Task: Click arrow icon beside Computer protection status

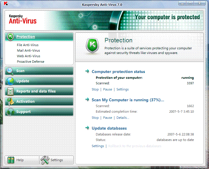Action: pos(87,71)
